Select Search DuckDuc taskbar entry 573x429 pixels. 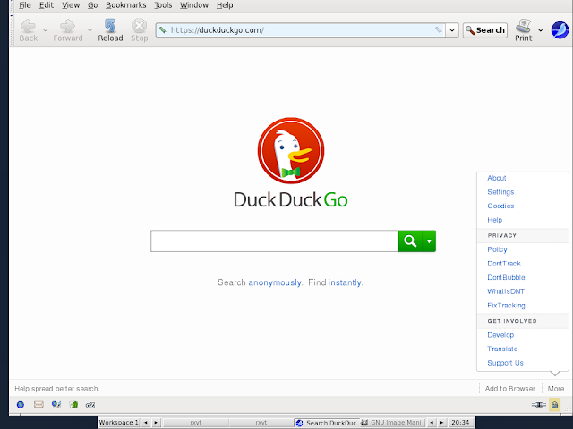coord(327,423)
